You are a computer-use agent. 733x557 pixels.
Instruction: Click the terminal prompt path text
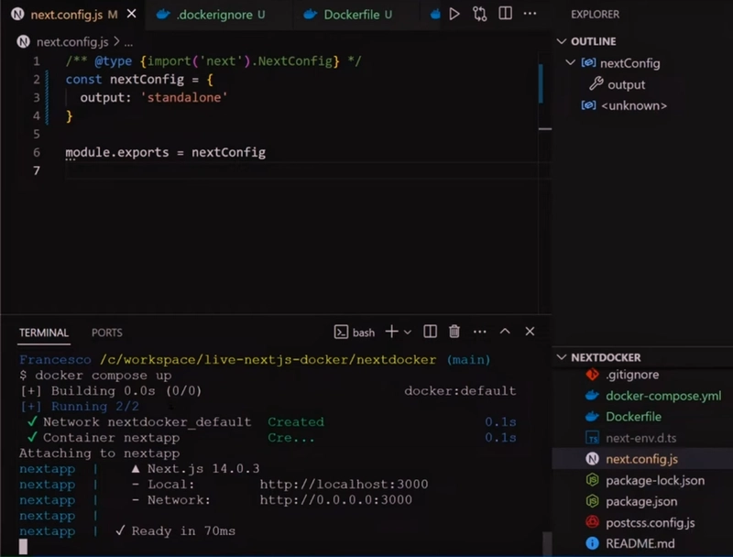pos(268,360)
